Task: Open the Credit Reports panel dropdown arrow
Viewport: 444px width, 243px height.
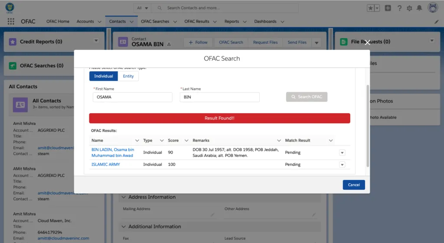Action: coord(96,41)
